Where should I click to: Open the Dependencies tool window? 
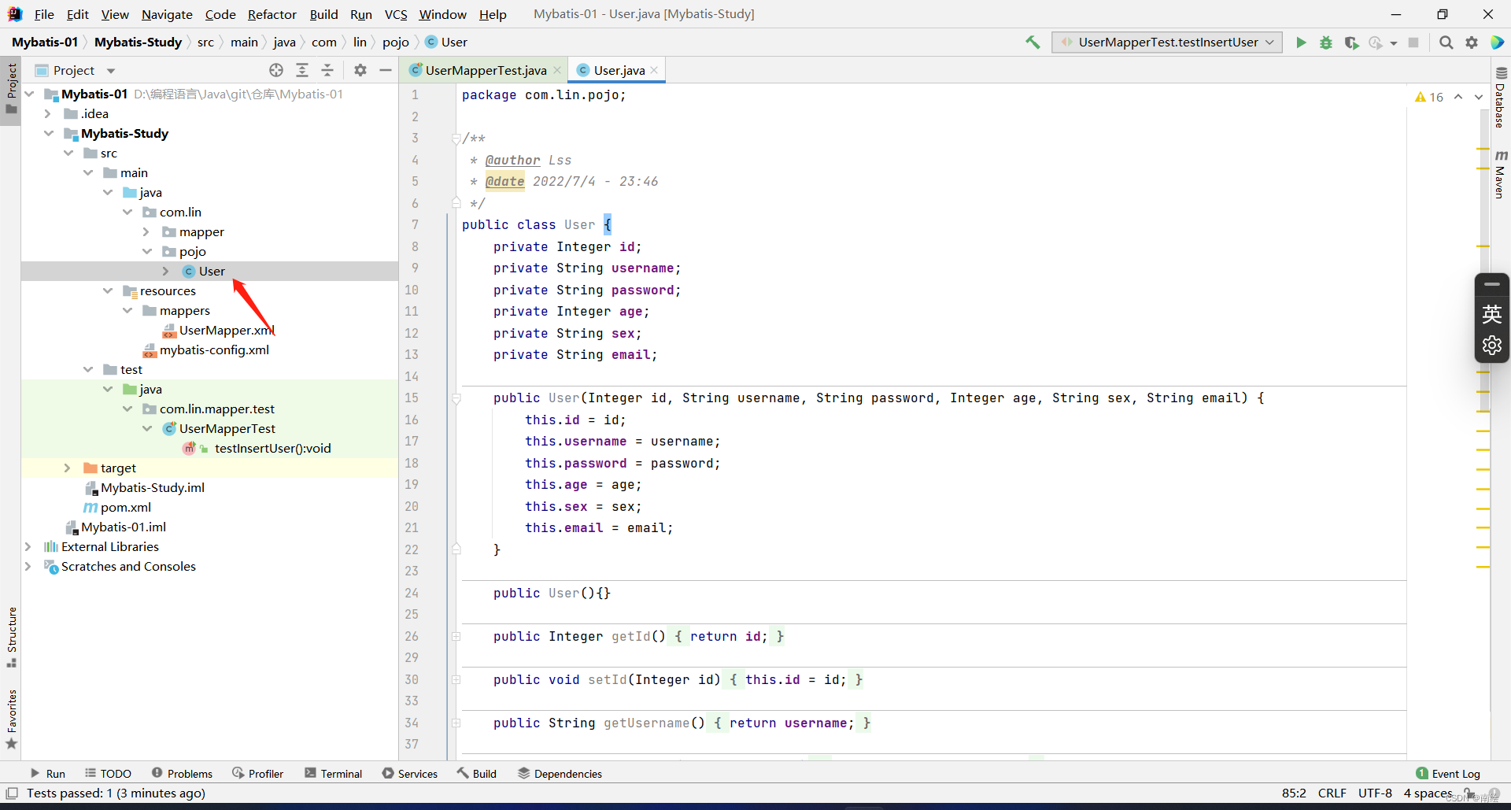click(560, 774)
